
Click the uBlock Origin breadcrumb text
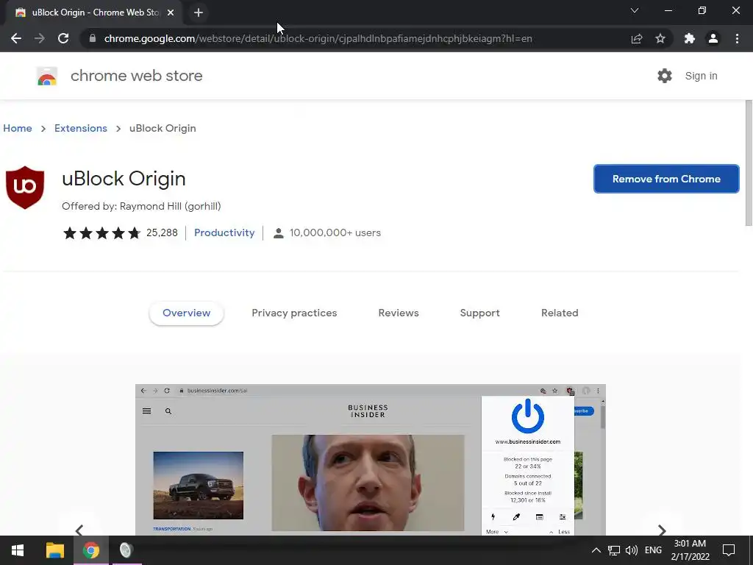pyautogui.click(x=163, y=128)
